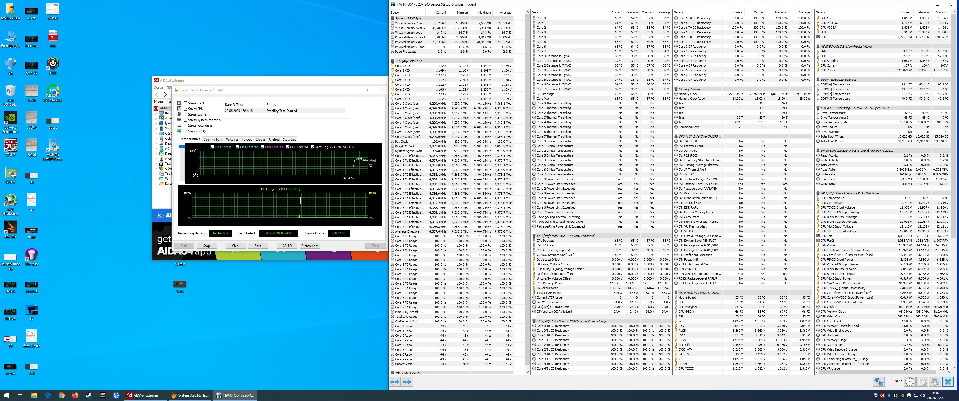Open Google Chrome from the taskbar
This screenshot has height=401, width=959.
pos(62,395)
